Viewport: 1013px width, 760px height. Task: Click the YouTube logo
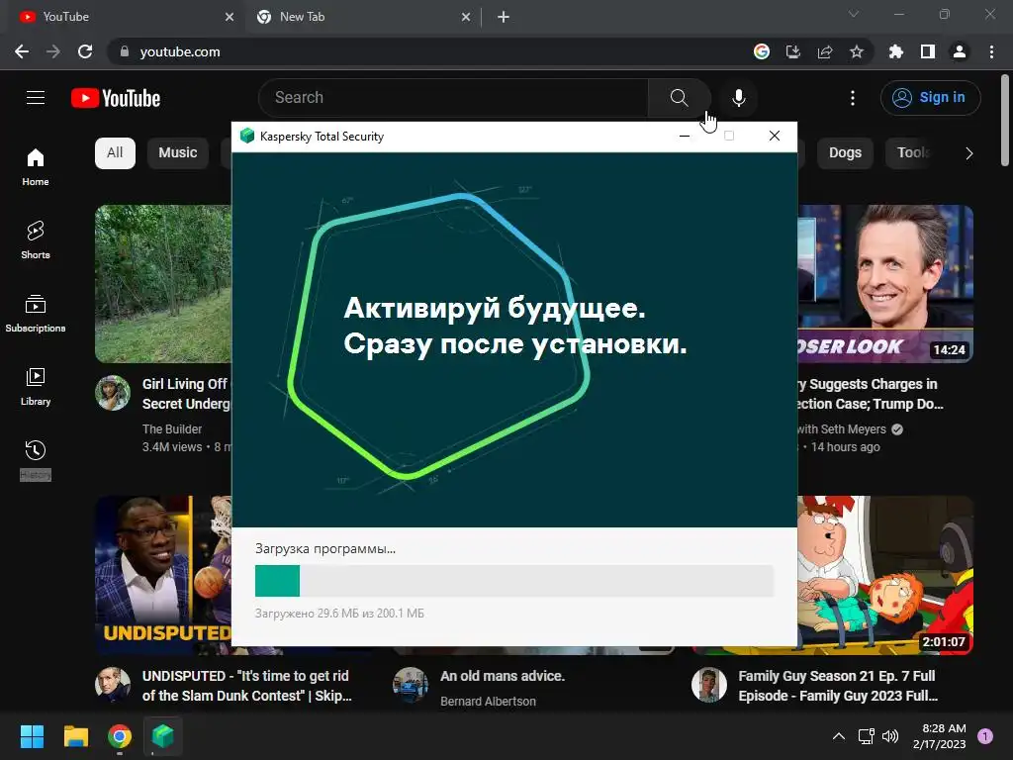pyautogui.click(x=116, y=98)
